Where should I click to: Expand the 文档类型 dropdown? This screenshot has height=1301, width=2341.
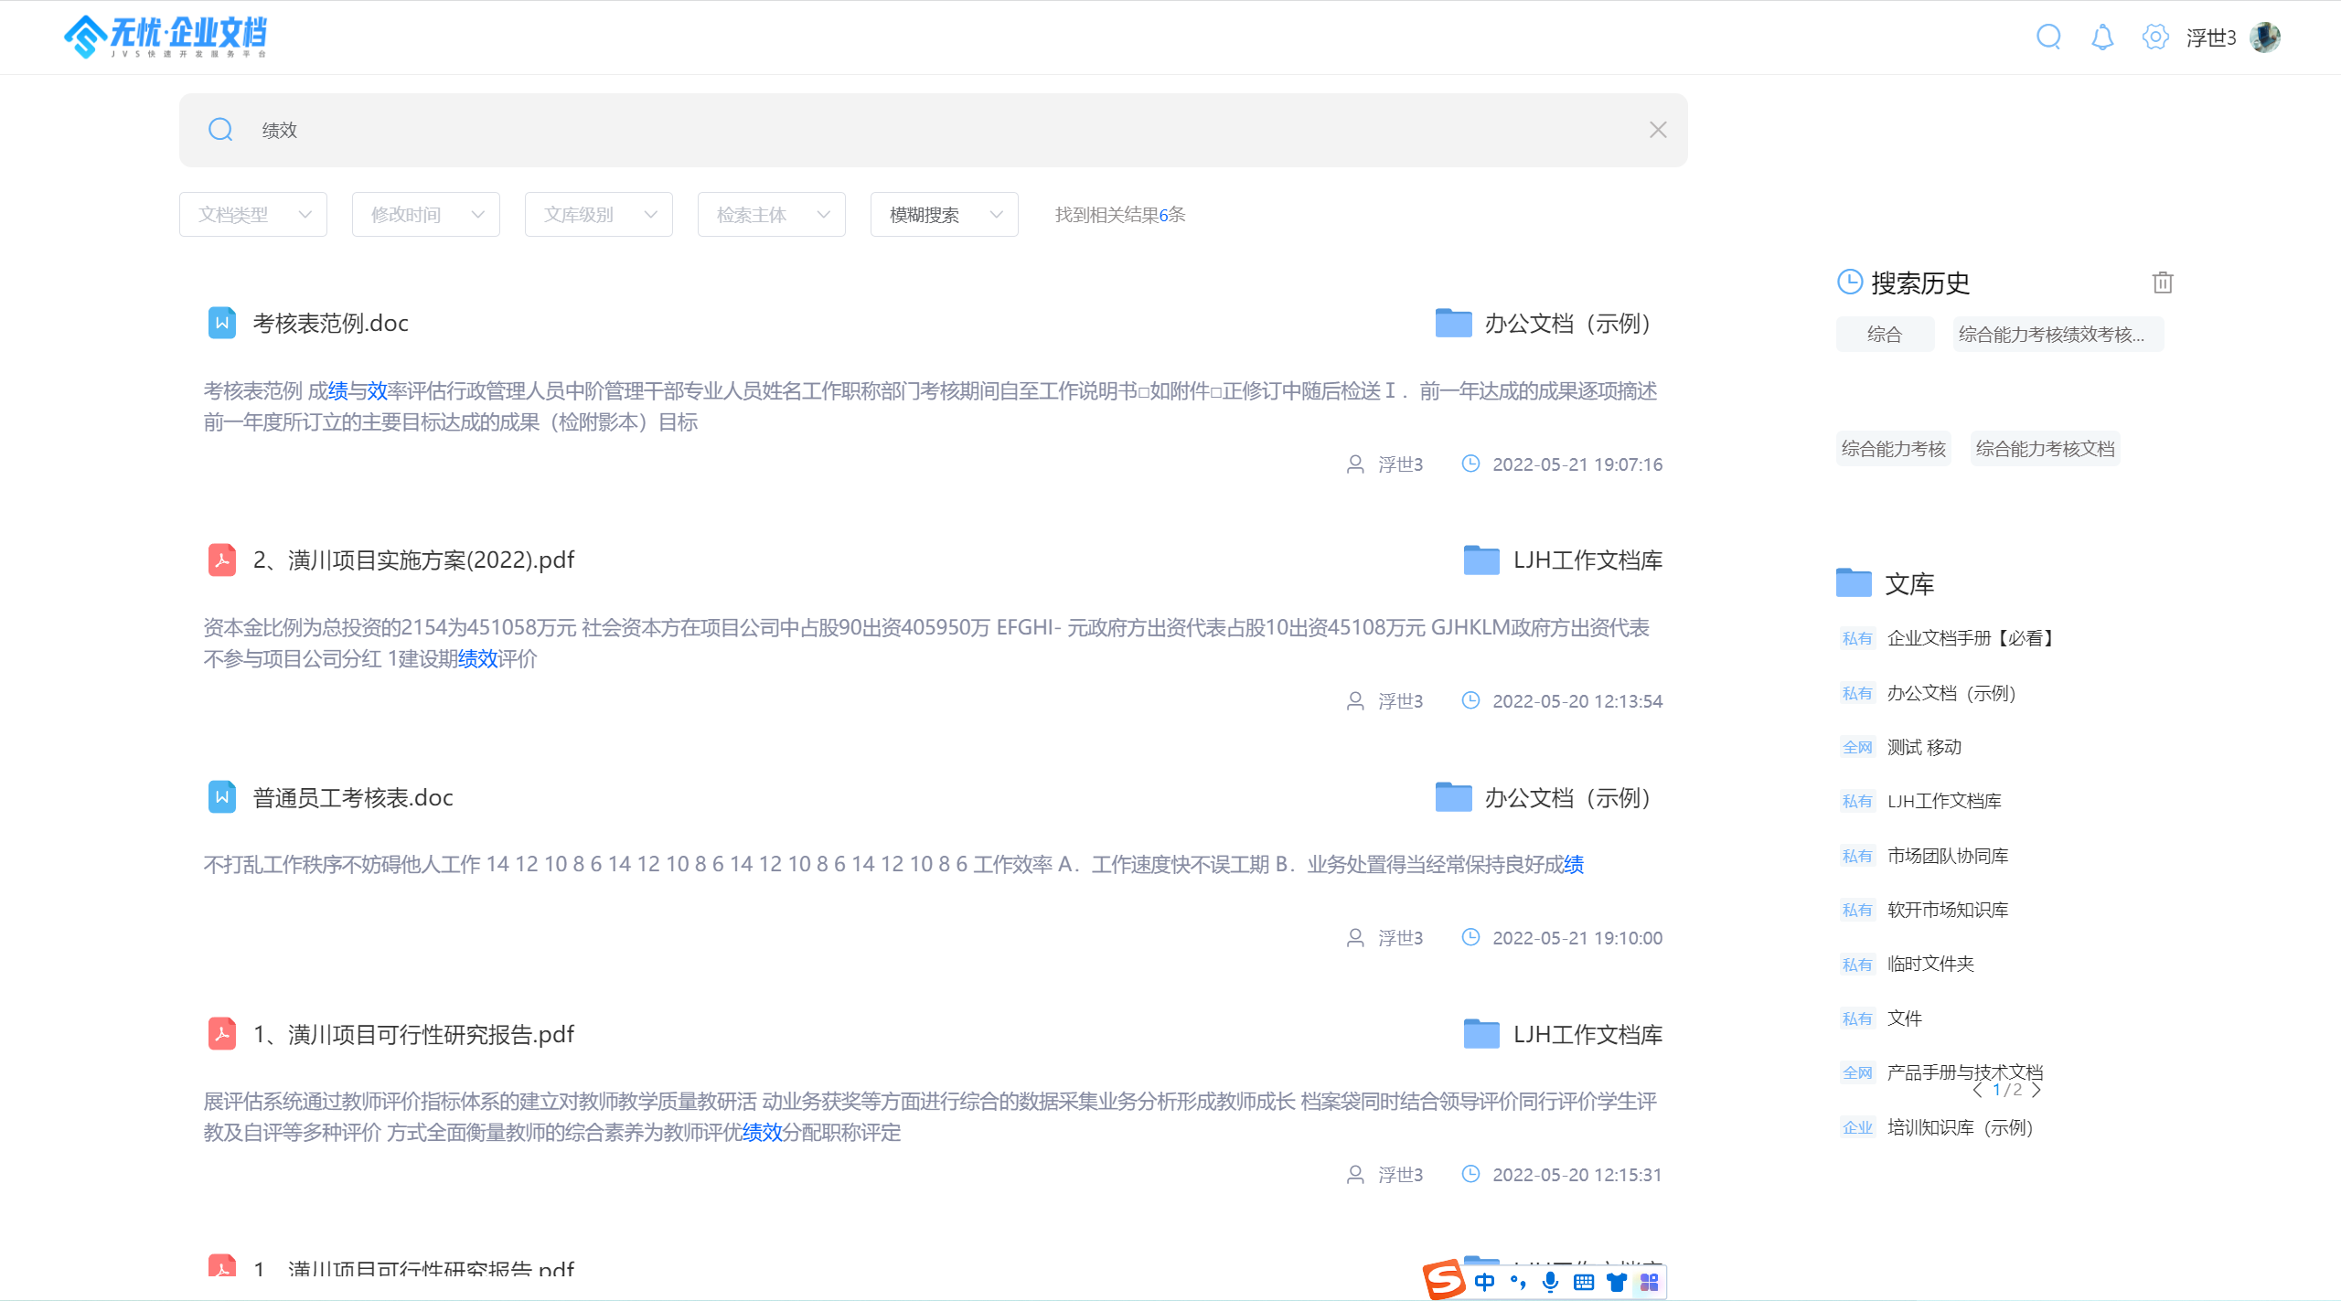click(253, 215)
